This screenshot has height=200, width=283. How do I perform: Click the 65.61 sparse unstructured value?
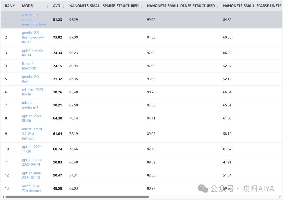tap(227, 105)
